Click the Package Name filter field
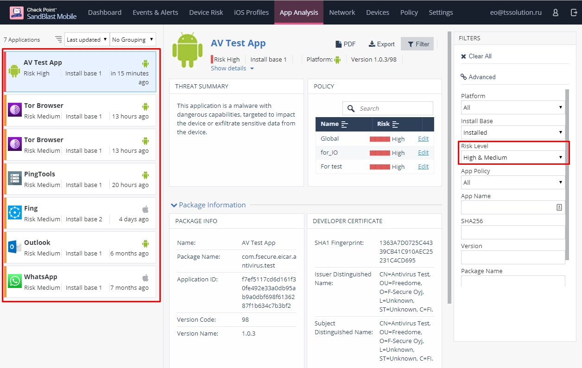The height and width of the screenshot is (368, 582). 513,281
